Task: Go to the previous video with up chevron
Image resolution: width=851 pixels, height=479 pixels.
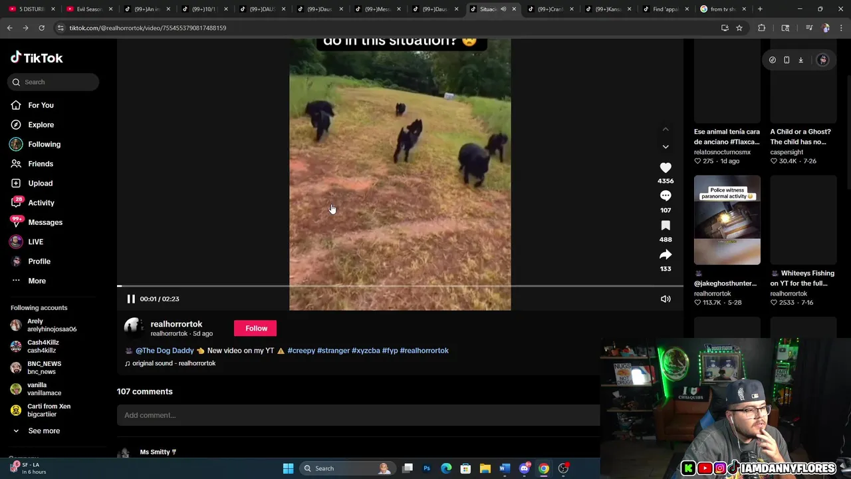Action: [x=666, y=129]
